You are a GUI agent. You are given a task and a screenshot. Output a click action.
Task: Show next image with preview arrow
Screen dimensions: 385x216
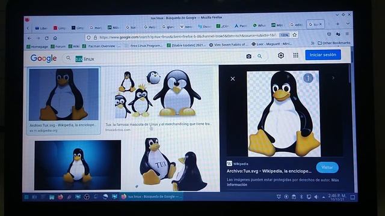click(x=333, y=78)
